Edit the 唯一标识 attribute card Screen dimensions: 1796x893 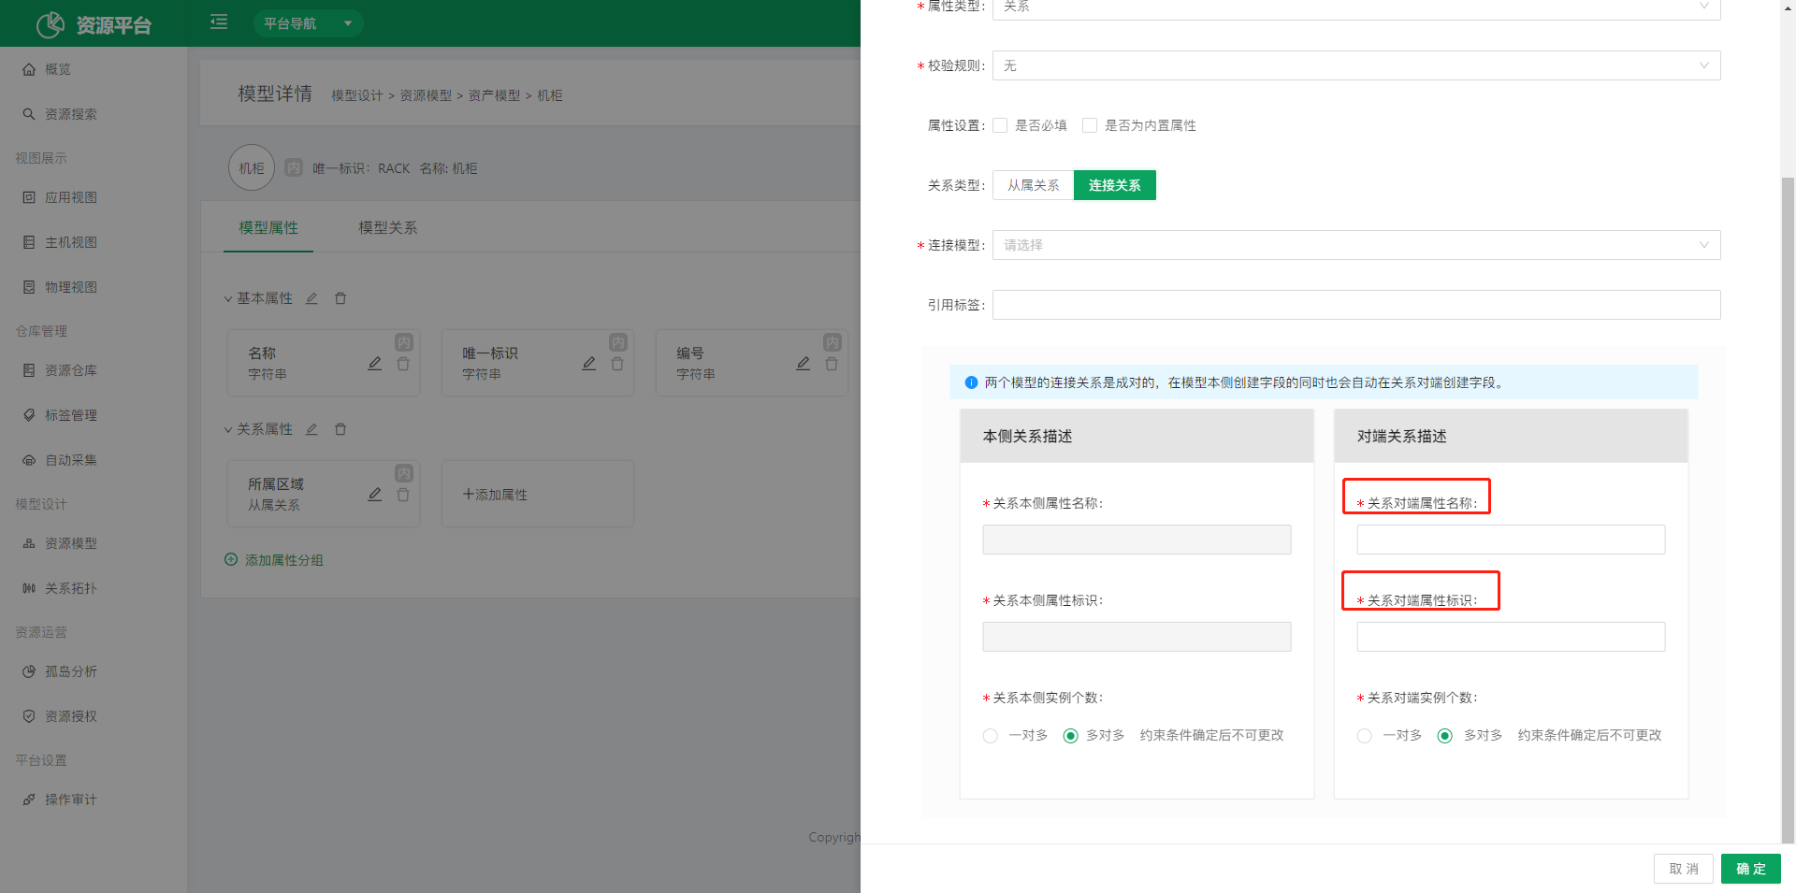(x=588, y=364)
